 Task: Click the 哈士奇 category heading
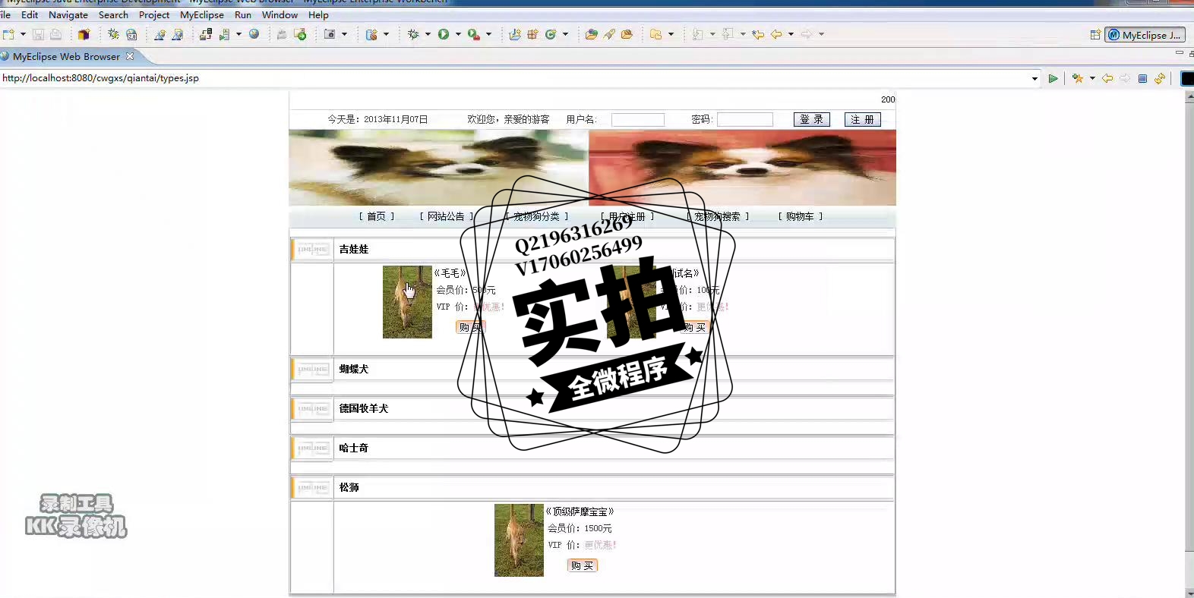point(354,448)
